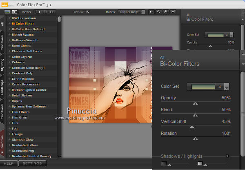
Task: Adjust the Blend slider handle
Action: pos(195,115)
